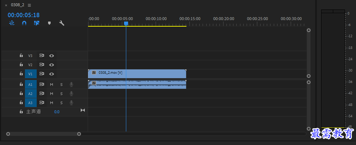Viewport: 356px width, 145px height.
Task: Untarget the A1 audio track
Action: click(x=30, y=84)
